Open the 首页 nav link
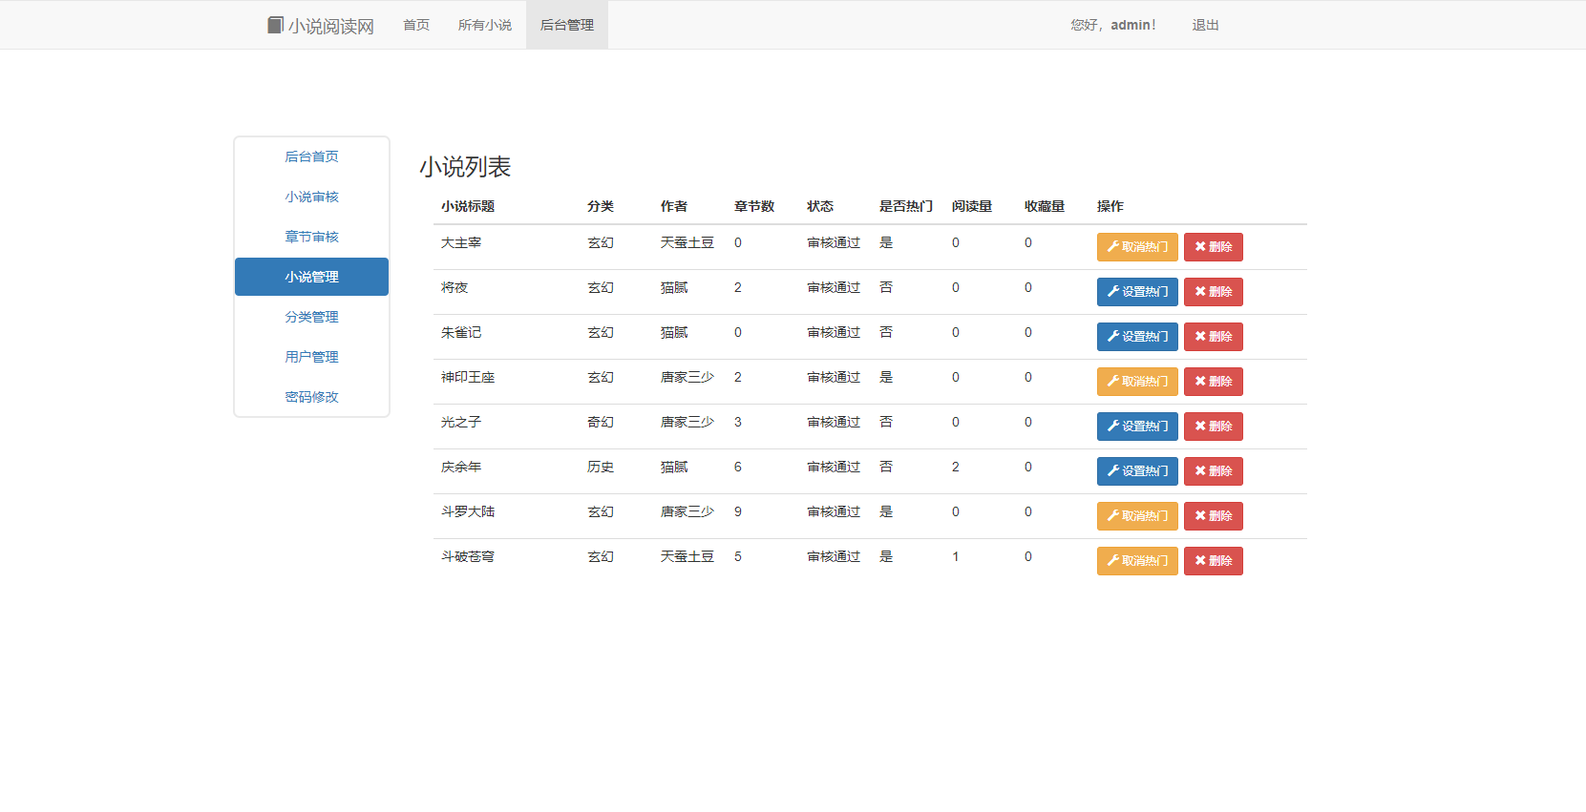Image resolution: width=1586 pixels, height=812 pixels. tap(416, 25)
